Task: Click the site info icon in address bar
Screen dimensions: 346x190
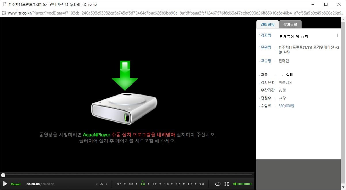Action: tap(4, 13)
